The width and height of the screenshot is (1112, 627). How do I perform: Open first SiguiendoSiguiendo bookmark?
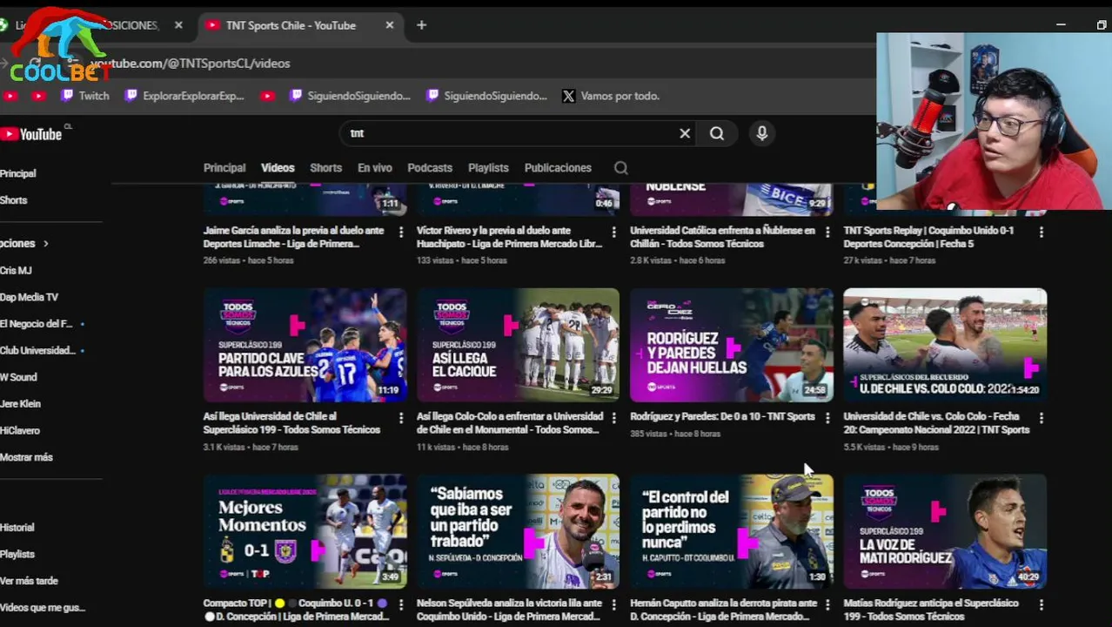point(350,96)
